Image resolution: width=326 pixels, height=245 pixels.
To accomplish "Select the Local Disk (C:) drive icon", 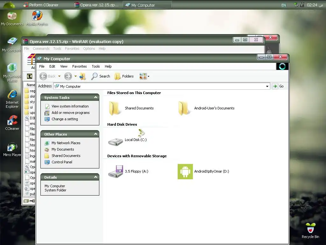I will [116, 142].
